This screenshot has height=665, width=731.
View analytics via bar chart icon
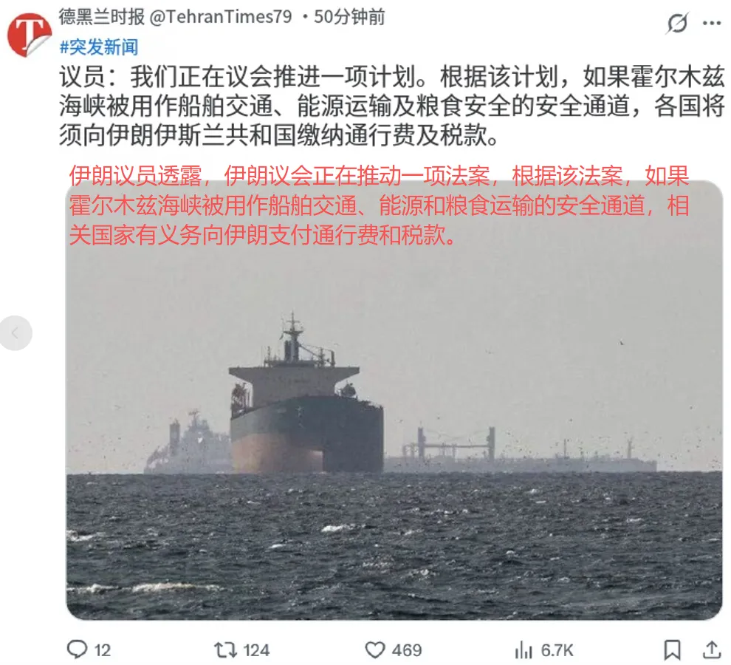coord(524,649)
